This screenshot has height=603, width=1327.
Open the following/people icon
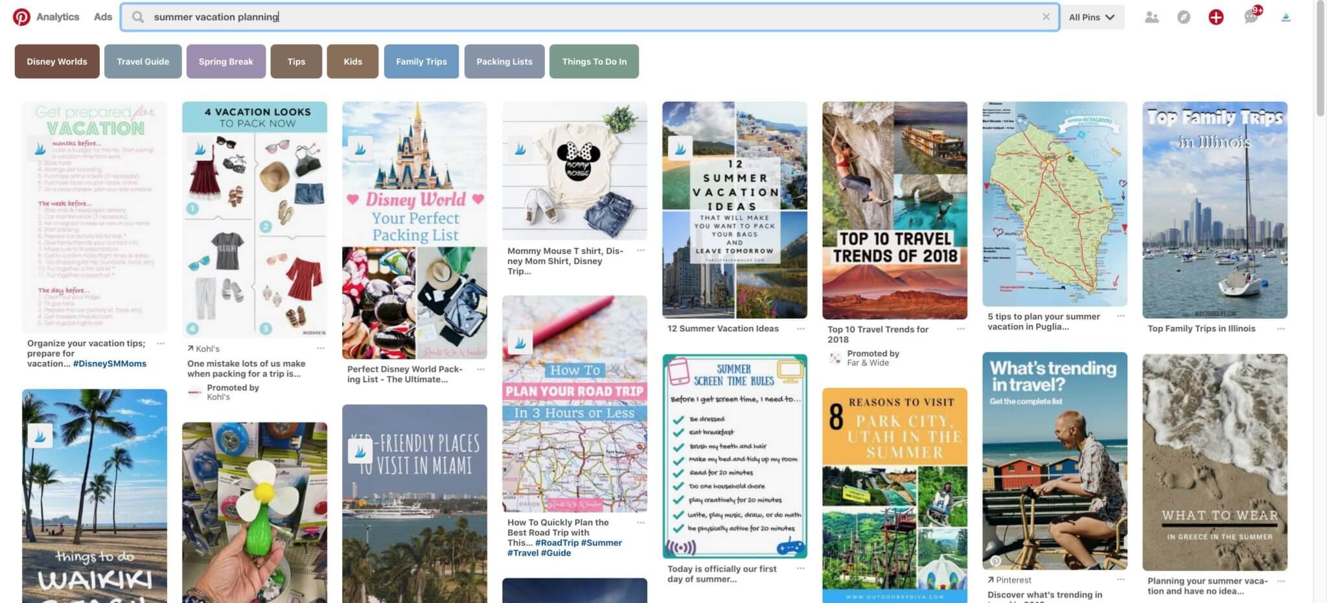coord(1151,17)
